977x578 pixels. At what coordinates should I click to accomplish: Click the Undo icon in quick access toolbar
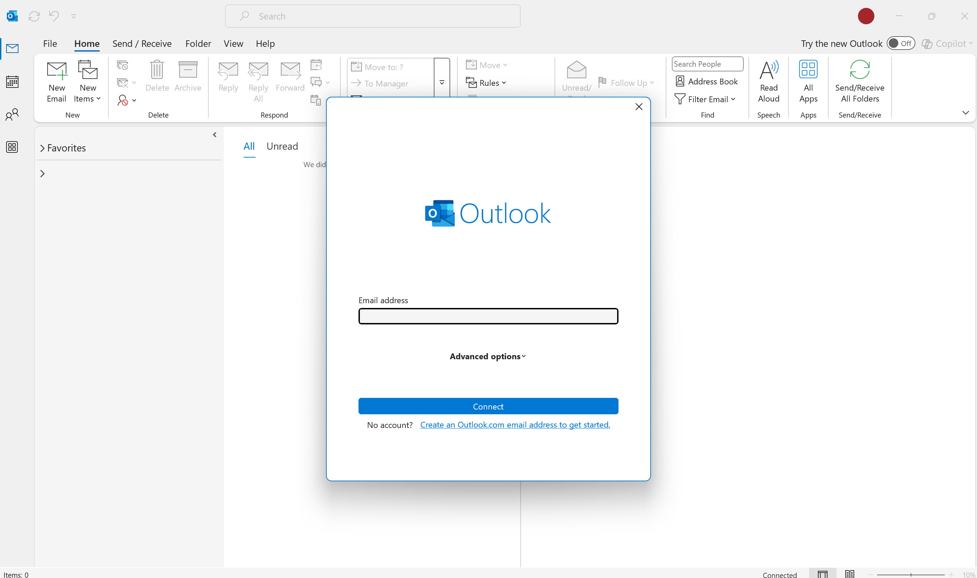coord(54,16)
